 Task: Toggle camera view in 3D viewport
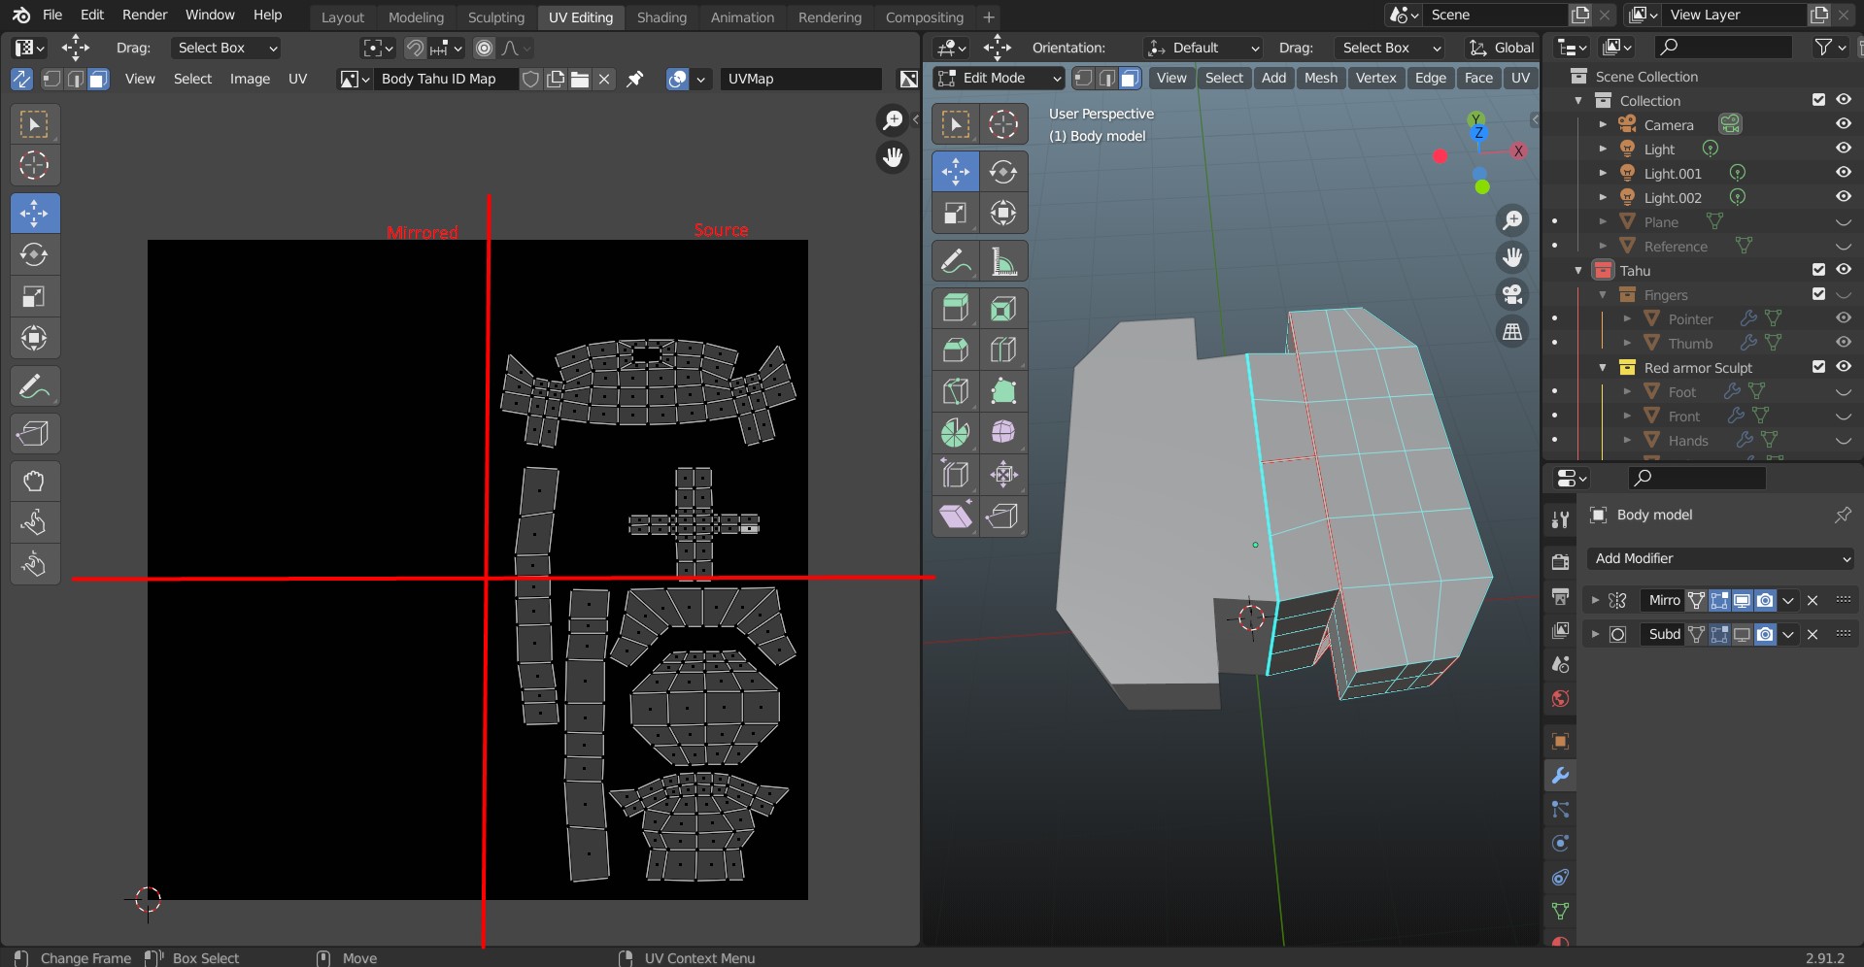[x=1512, y=294]
